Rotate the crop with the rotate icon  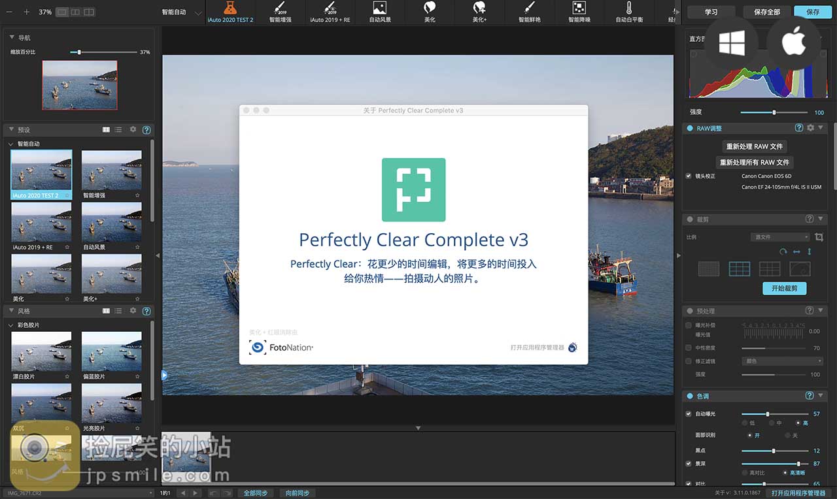pos(783,251)
